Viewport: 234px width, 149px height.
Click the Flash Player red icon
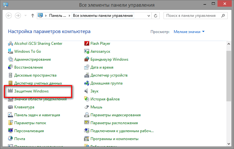87,44
